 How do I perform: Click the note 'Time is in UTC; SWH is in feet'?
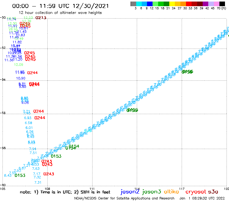[x=65, y=192]
